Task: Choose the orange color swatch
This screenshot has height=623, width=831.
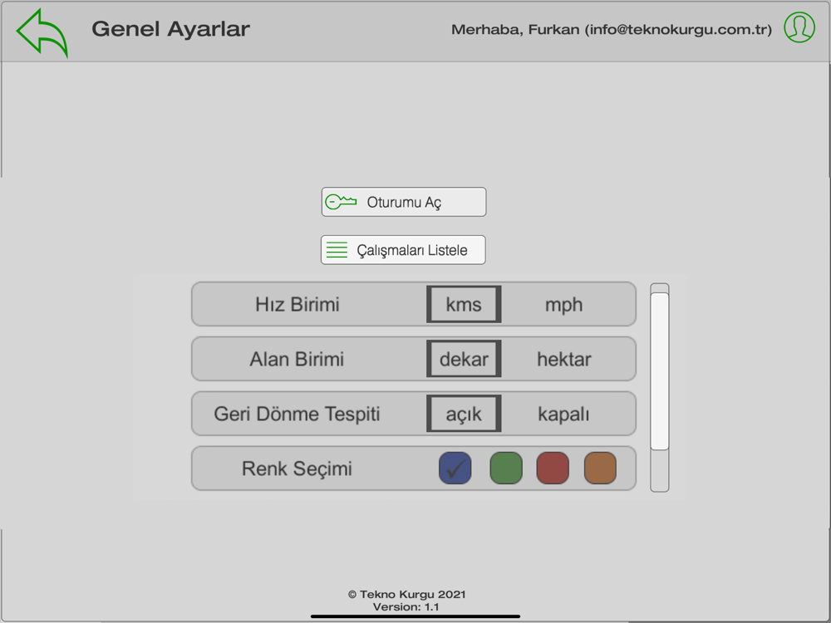Action: tap(600, 468)
